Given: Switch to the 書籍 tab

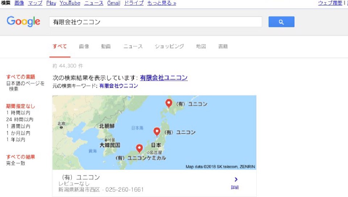Looking at the screenshot, I should click(223, 46).
